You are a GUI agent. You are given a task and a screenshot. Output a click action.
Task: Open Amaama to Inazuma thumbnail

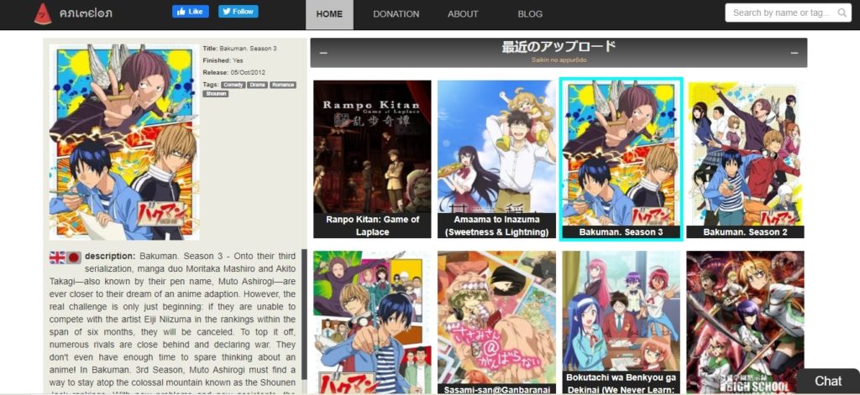tap(497, 159)
